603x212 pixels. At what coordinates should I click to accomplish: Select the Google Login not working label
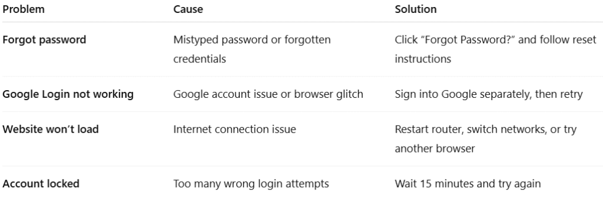[x=68, y=94]
